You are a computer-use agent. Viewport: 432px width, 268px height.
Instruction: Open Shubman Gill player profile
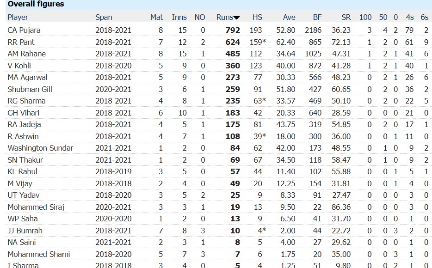point(30,90)
